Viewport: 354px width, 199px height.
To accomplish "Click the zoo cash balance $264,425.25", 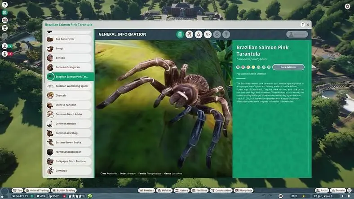I will click(x=20, y=196).
